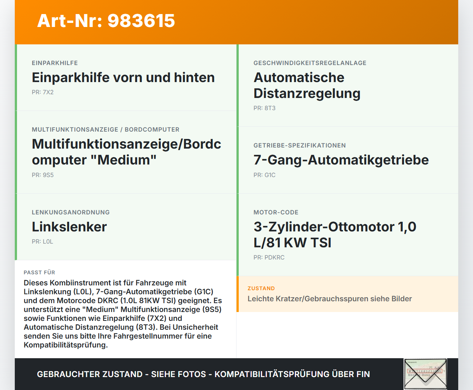The height and width of the screenshot is (390, 473).
Task: Click the PR: 7X2 code label
Action: (x=43, y=92)
